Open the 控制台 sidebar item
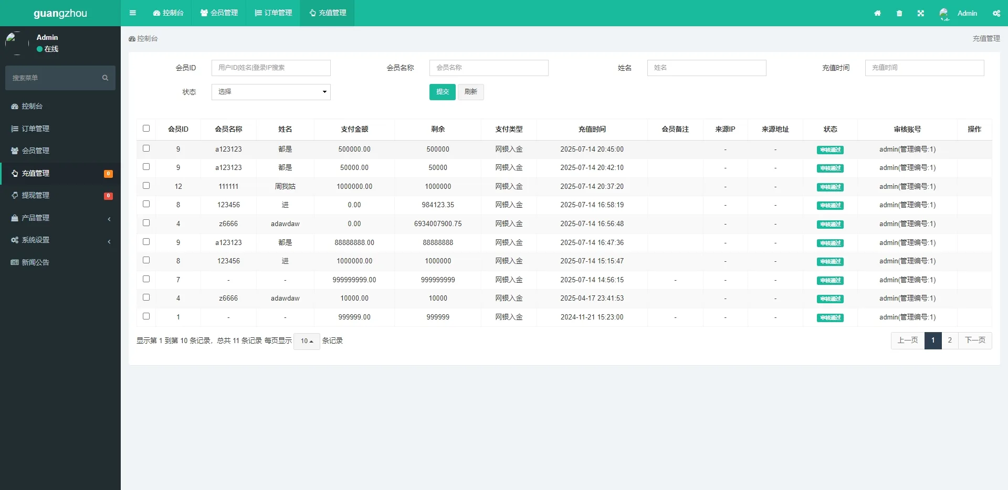The image size is (1008, 490). (30, 106)
